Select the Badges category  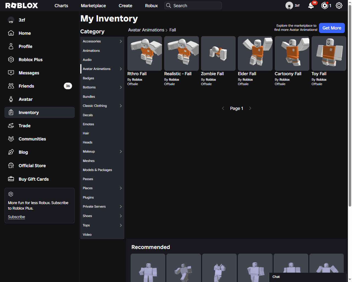[102, 78]
